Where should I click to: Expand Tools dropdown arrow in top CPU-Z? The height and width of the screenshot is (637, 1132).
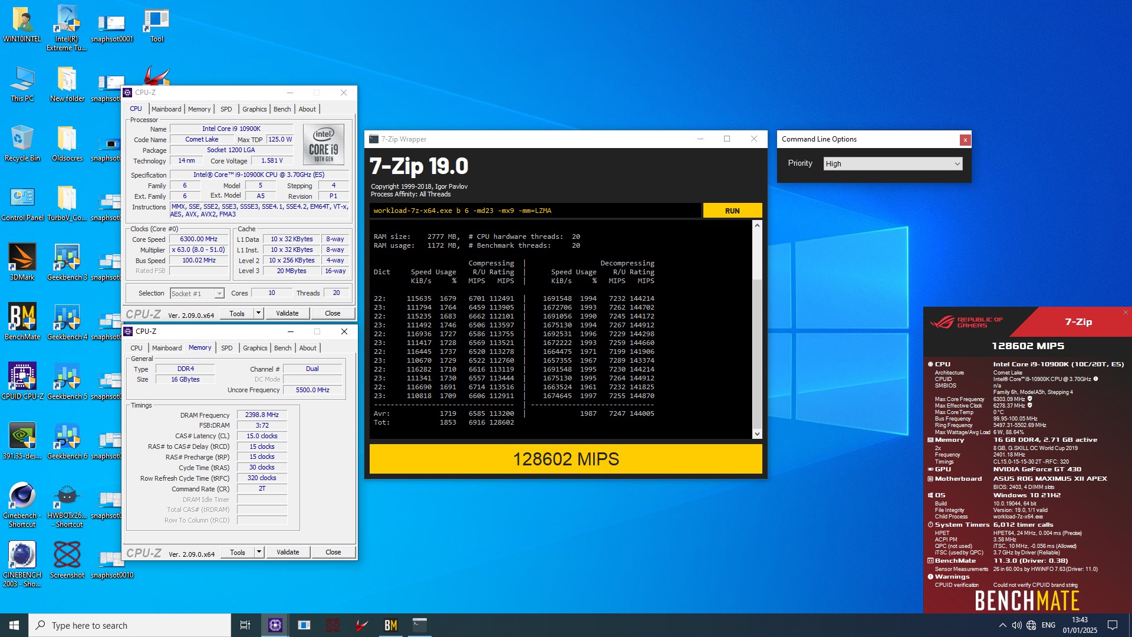(258, 313)
